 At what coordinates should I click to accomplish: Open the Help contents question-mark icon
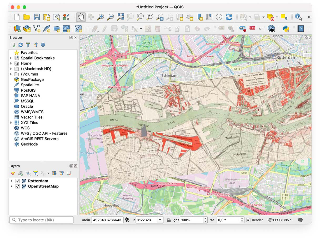pyautogui.click(x=300, y=28)
